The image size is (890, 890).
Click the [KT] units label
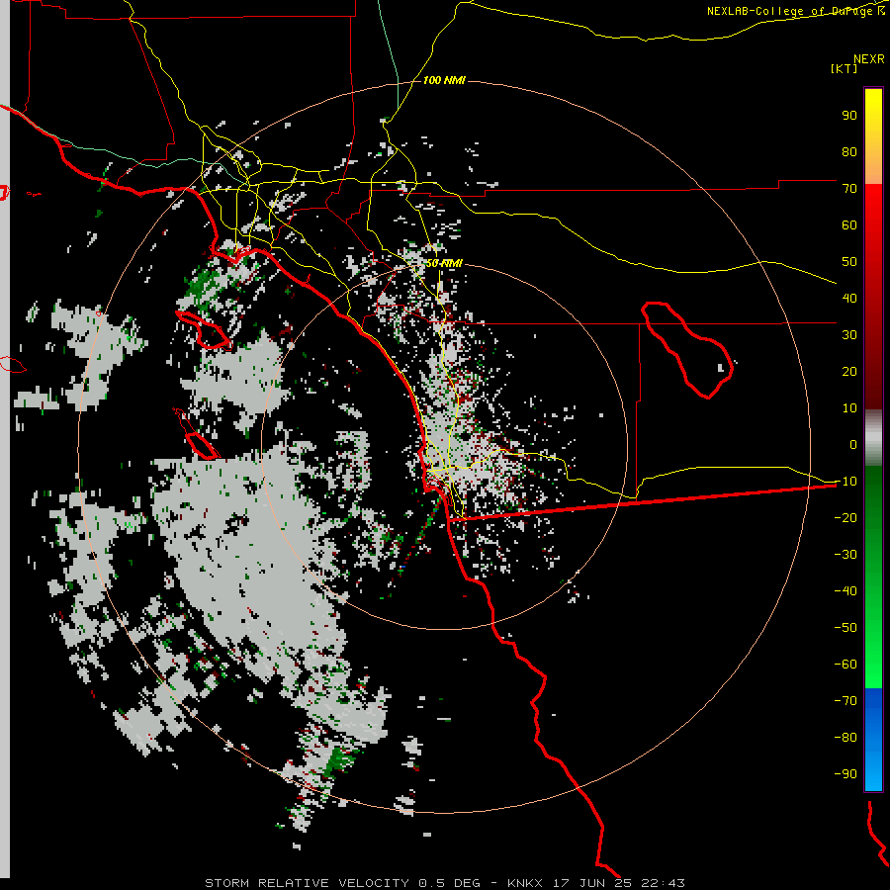[845, 68]
